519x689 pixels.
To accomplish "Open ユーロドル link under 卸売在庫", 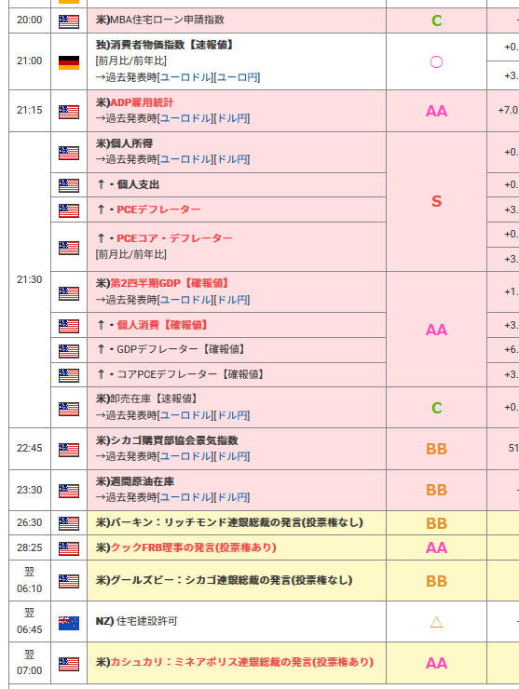I will point(186,415).
